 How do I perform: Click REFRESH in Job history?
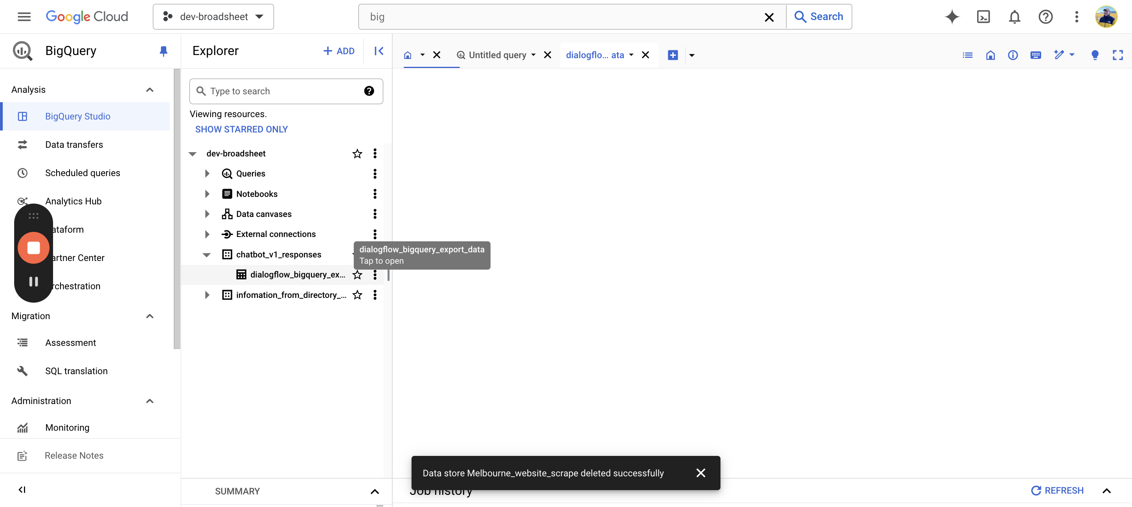pyautogui.click(x=1057, y=490)
